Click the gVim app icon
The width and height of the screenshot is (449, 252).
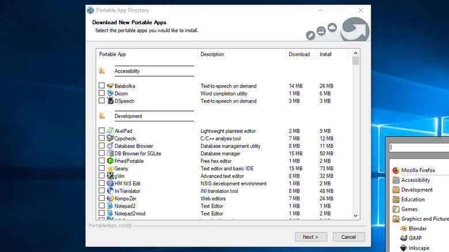click(x=110, y=176)
